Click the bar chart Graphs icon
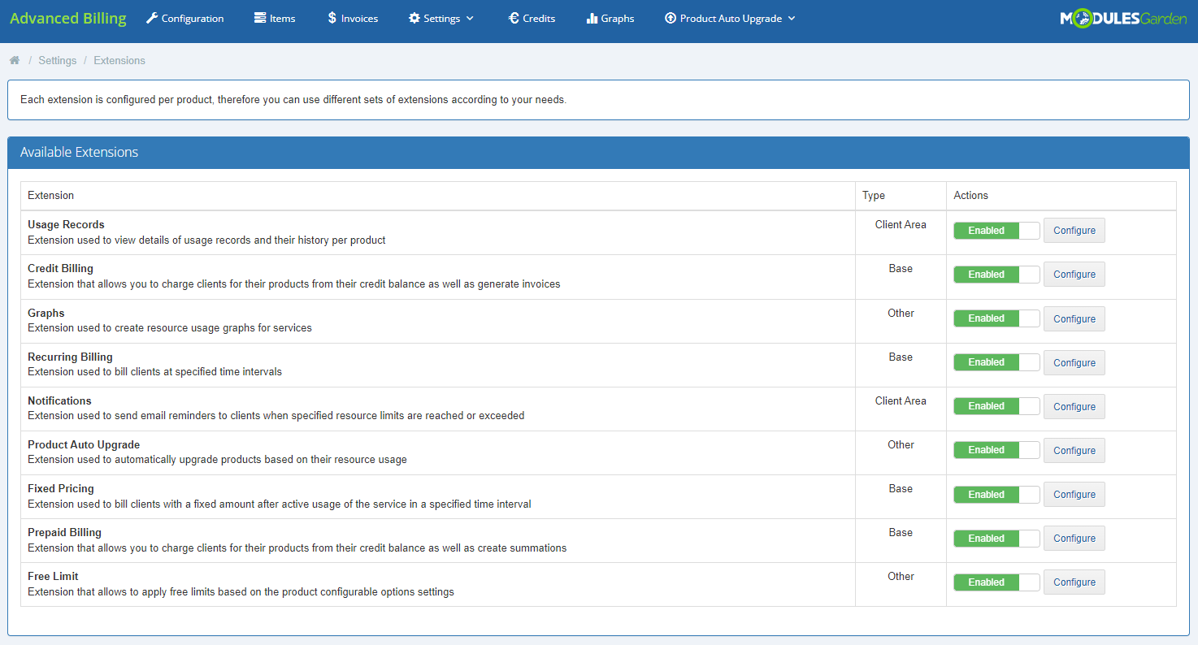Image resolution: width=1198 pixels, height=645 pixels. [x=592, y=18]
